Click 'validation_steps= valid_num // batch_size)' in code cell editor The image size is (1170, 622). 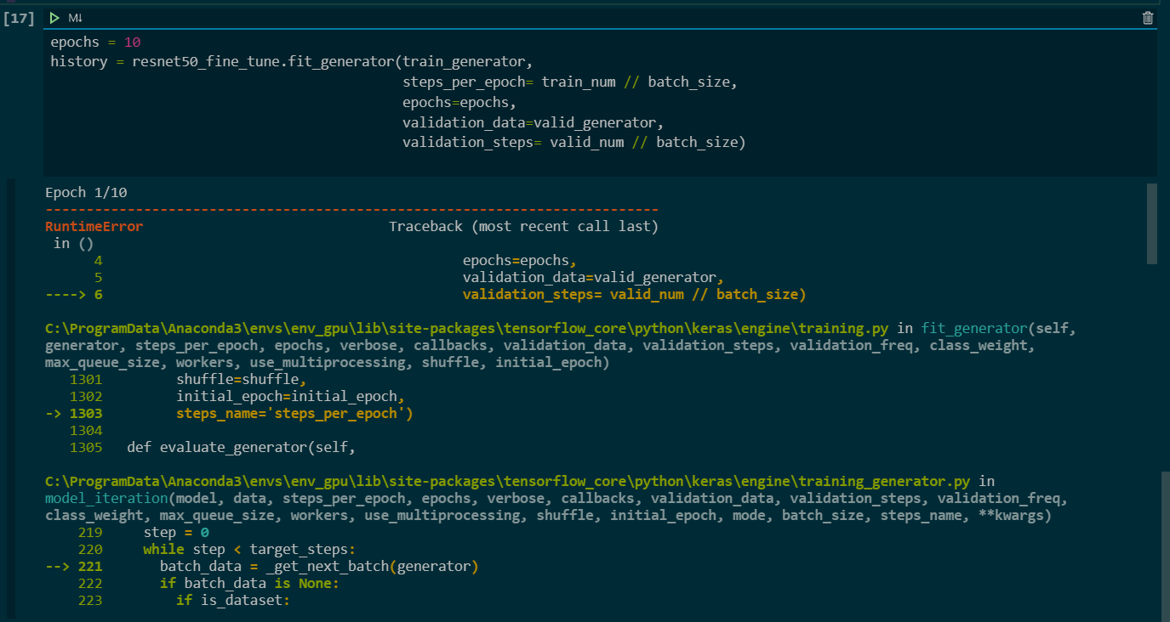click(574, 143)
